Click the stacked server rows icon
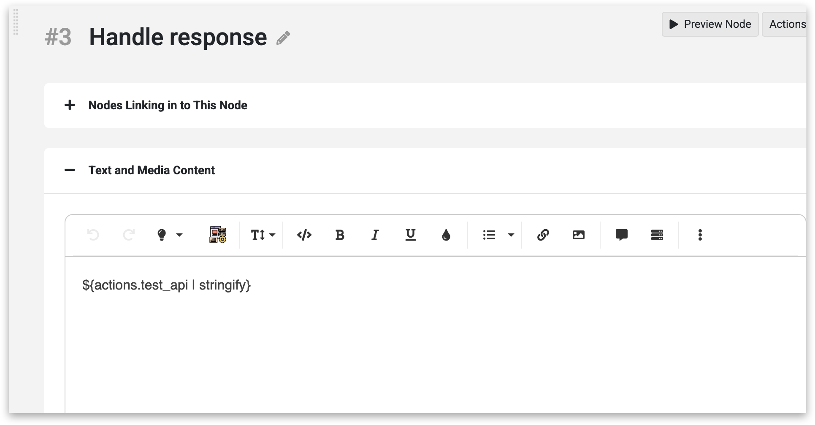Screen dimensions: 815x425 (657, 235)
